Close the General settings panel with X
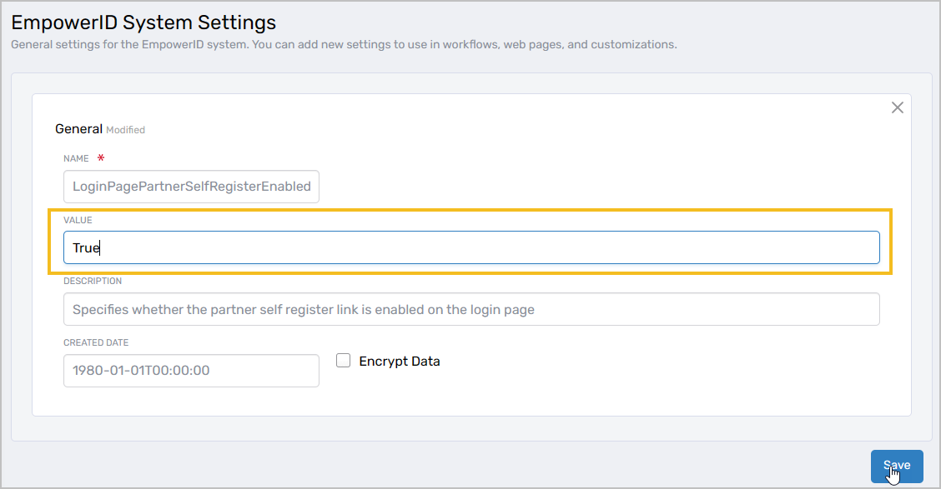 click(897, 107)
